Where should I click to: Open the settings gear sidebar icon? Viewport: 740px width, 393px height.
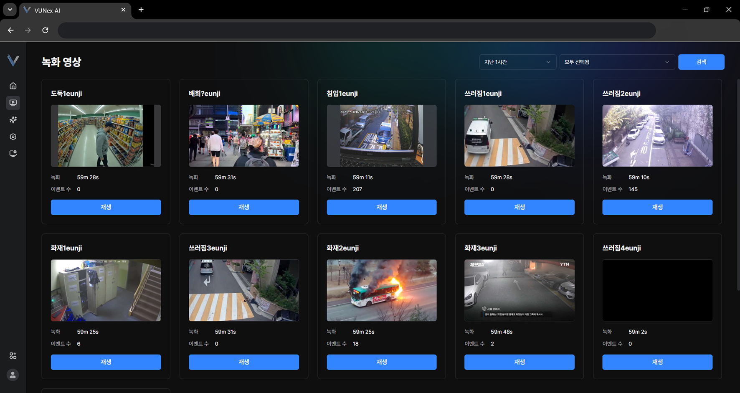pyautogui.click(x=13, y=137)
